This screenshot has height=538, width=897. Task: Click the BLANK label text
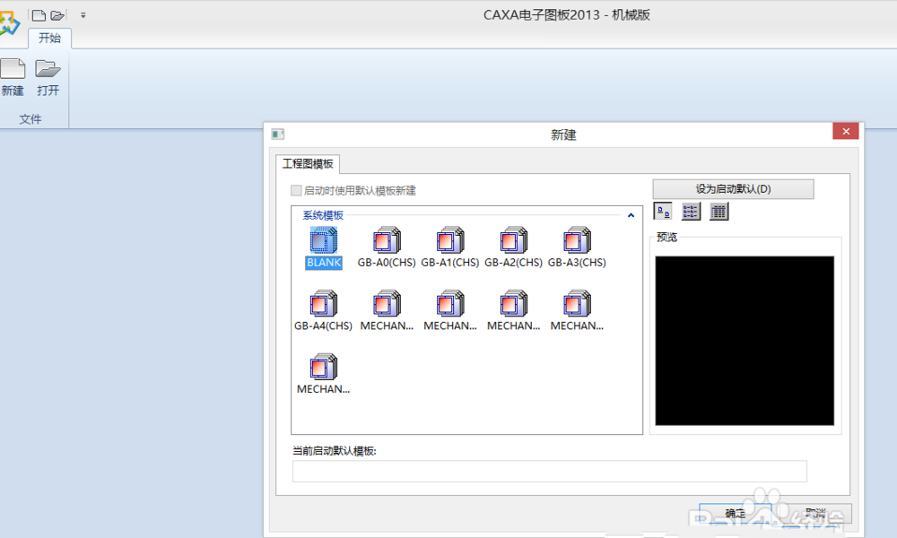pyautogui.click(x=324, y=263)
